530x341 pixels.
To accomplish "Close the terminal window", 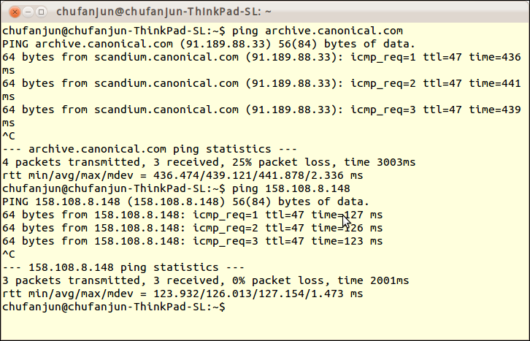I will 15,12.
